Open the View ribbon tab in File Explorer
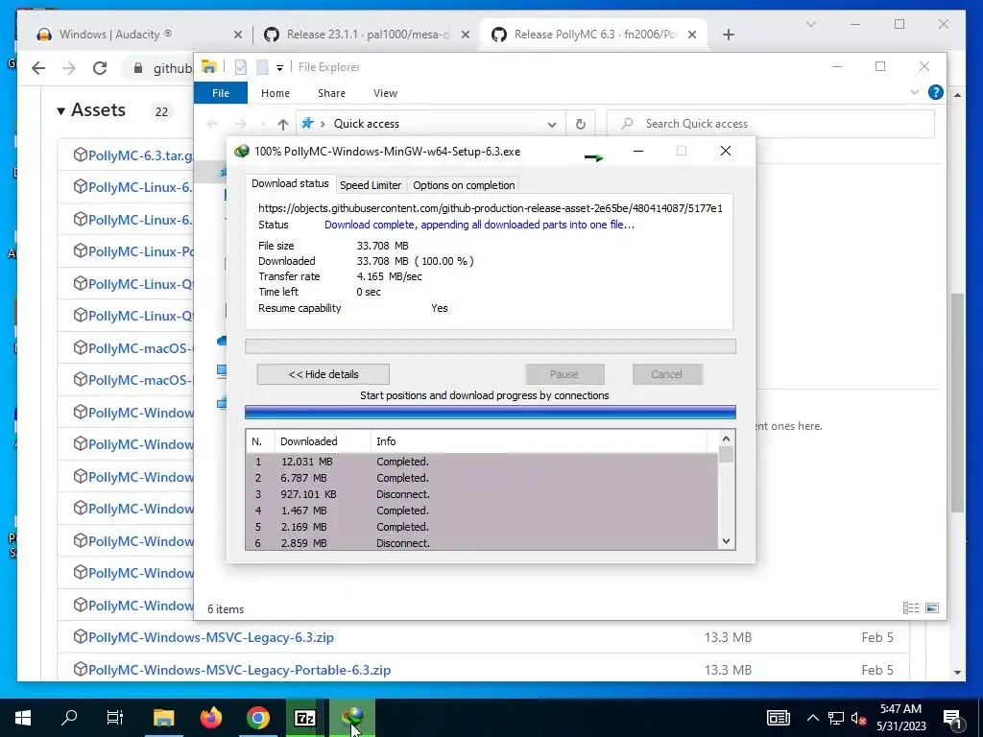Screen dimensions: 983x737 [x=385, y=93]
